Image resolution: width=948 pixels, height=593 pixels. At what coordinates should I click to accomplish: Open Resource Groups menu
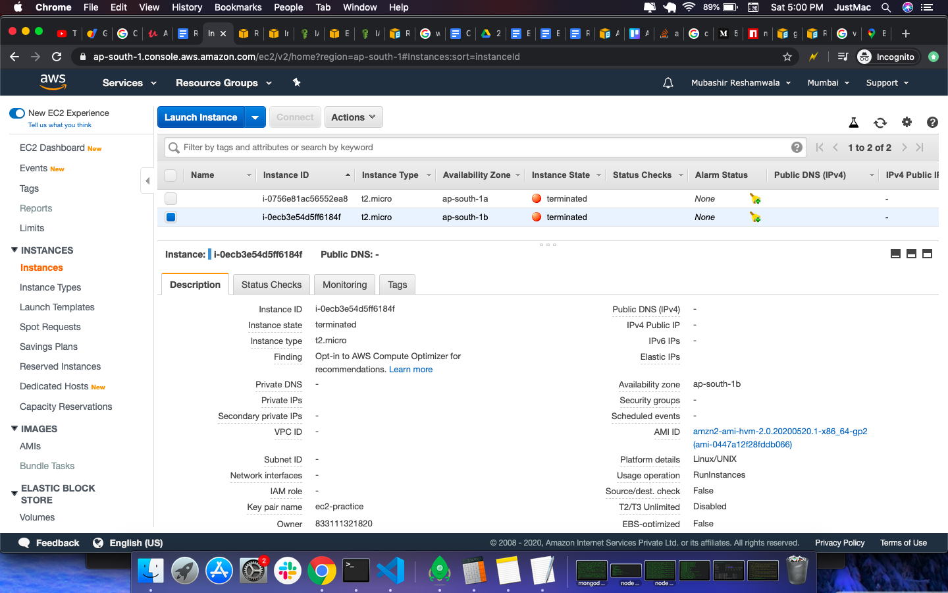(x=224, y=83)
